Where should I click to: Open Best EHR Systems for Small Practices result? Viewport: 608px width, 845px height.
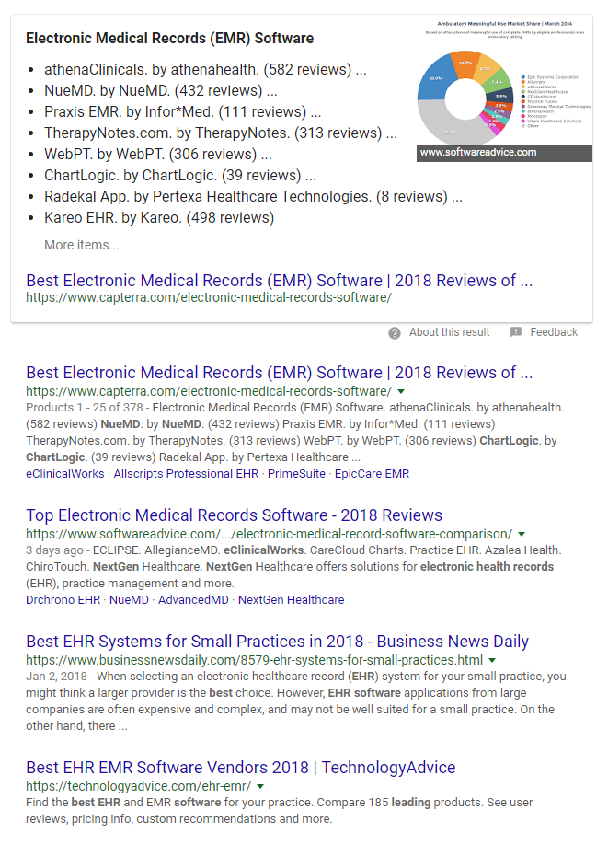point(277,641)
